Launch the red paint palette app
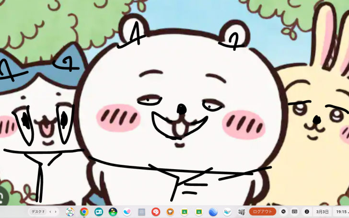This screenshot has width=349, height=218. coord(156,212)
